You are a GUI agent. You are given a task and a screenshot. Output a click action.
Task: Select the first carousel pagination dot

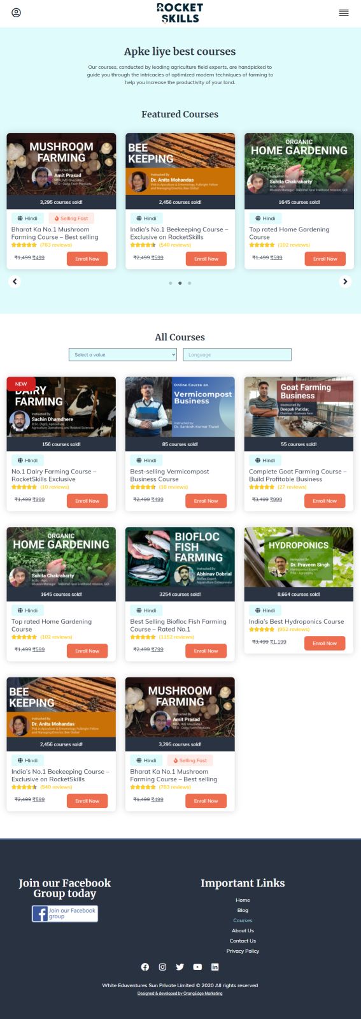(x=170, y=283)
